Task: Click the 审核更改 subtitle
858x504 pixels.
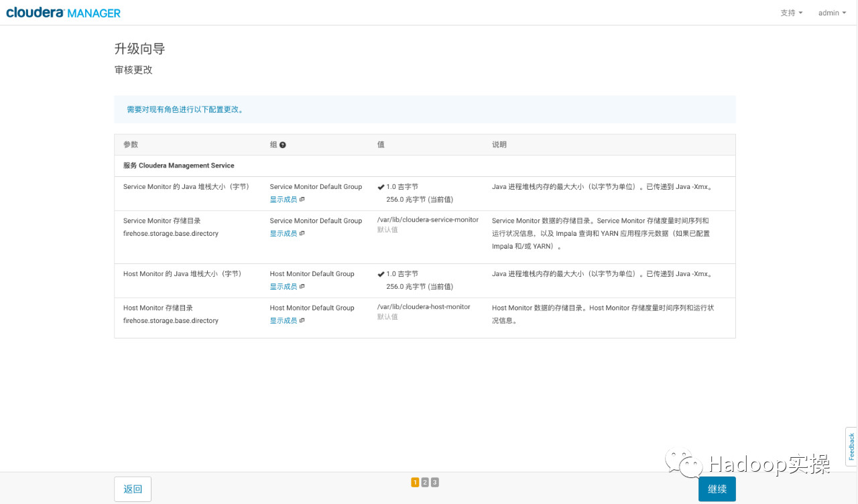Action: [x=133, y=70]
